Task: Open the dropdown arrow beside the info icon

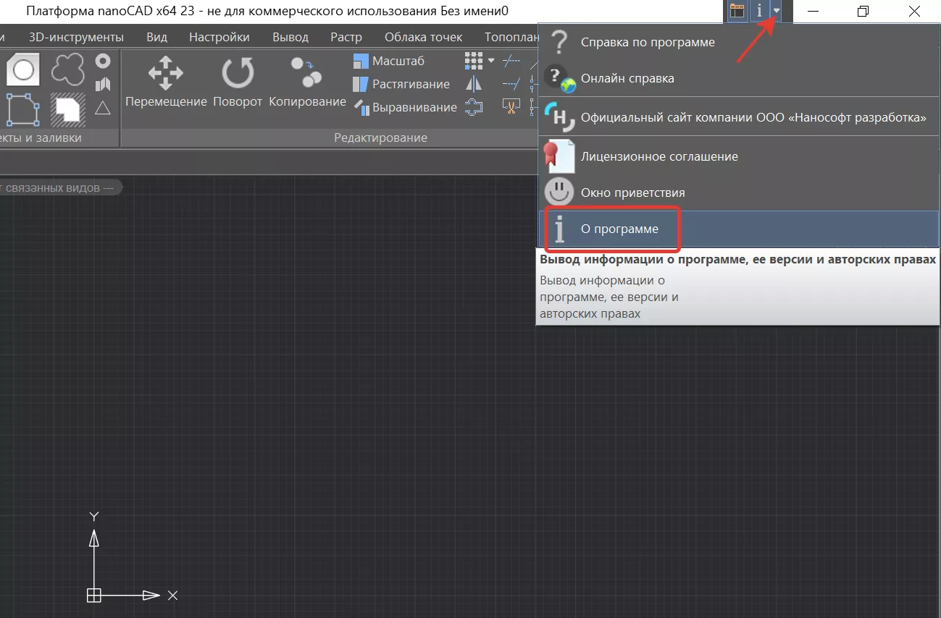Action: point(777,11)
